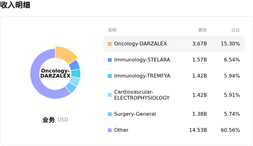Select the Cardiovascular-ELECTROPHYSIOLOGY row label
Screen dimensions: 253x146
(x=142, y=95)
